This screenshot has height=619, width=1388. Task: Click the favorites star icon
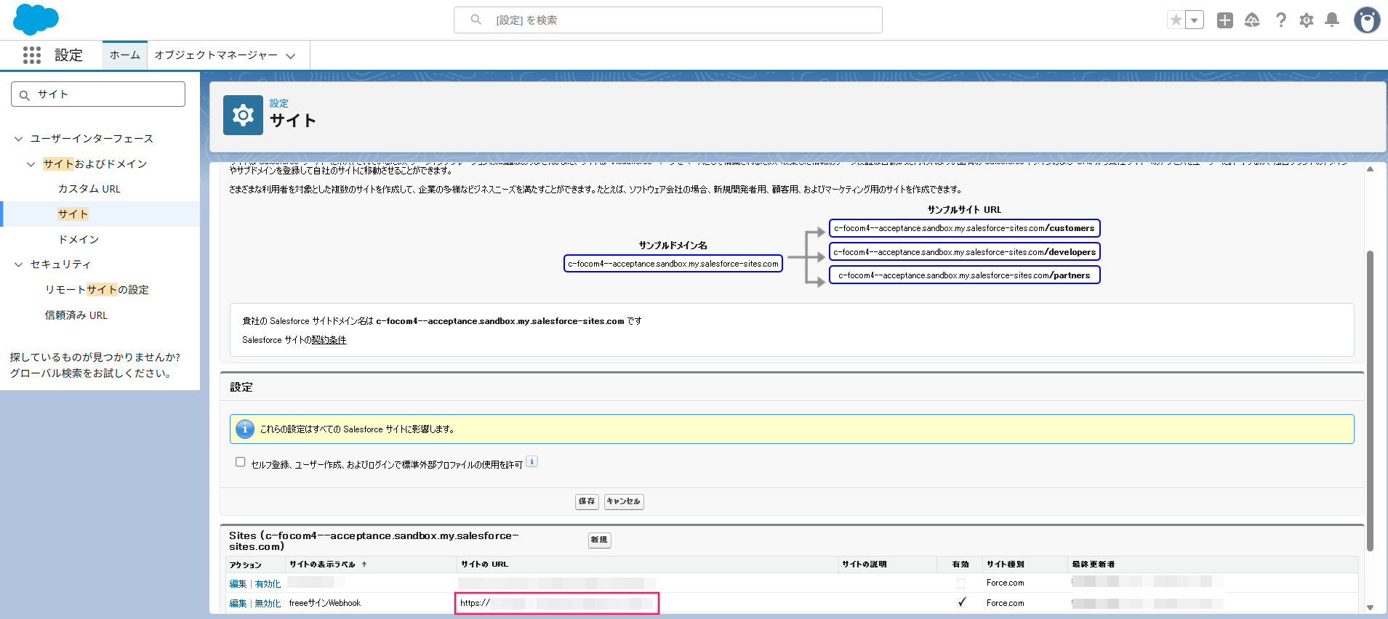coord(1176,20)
